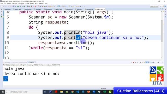Open the Window menu
The width and height of the screenshot is (167, 94).
point(41,4)
